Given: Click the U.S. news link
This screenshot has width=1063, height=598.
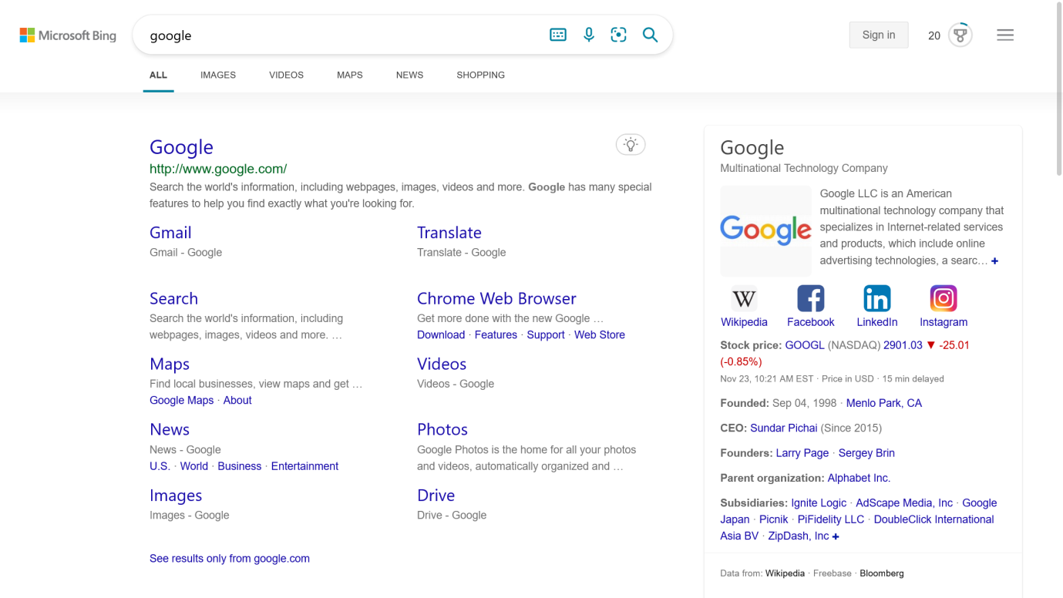Looking at the screenshot, I should point(160,466).
